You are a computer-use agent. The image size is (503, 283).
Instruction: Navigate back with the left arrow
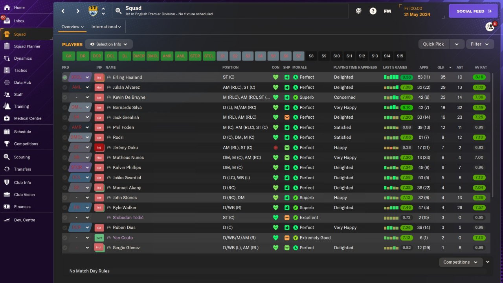tap(63, 11)
